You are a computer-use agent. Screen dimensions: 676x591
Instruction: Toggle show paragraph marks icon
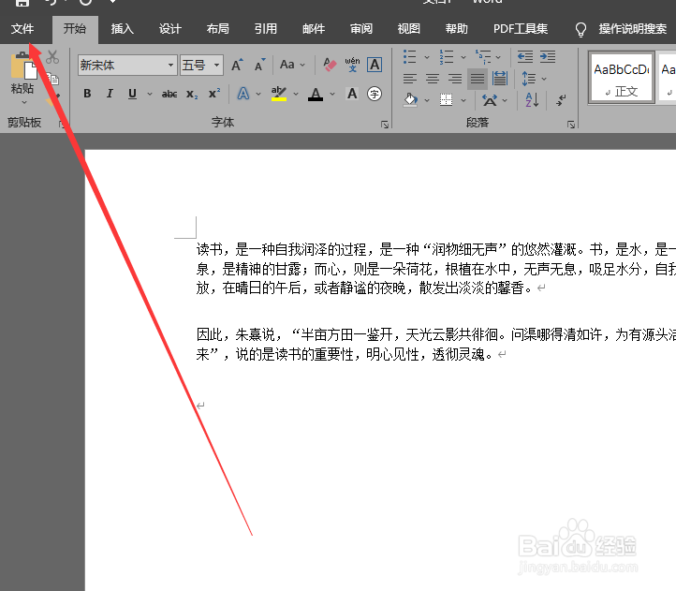pos(561,100)
